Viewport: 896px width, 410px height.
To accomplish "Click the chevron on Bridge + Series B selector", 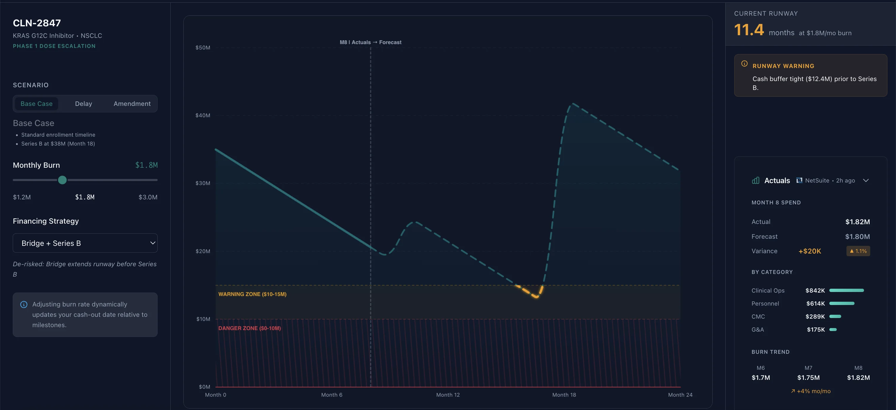I will click(152, 243).
